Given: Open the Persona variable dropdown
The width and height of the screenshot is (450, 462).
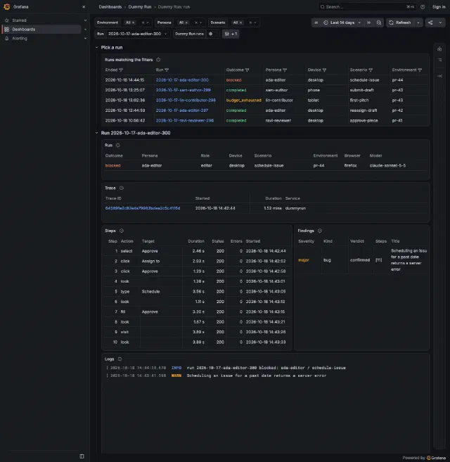Looking at the screenshot, I should pos(200,23).
